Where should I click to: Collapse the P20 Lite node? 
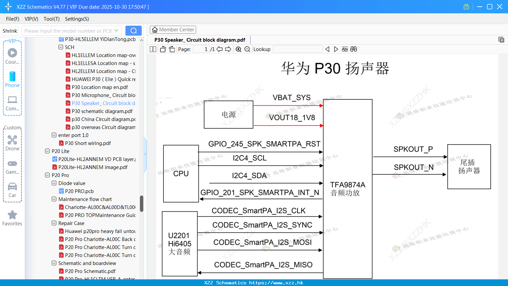point(47,151)
